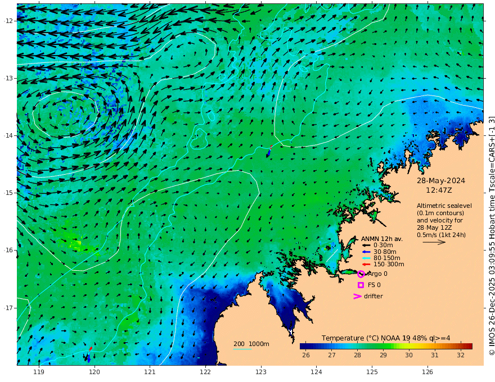Image resolution: width=495 pixels, height=382 pixels.
Task: Click the '0.5m/s (1kt 24h)' scale text
Action: click(x=441, y=235)
